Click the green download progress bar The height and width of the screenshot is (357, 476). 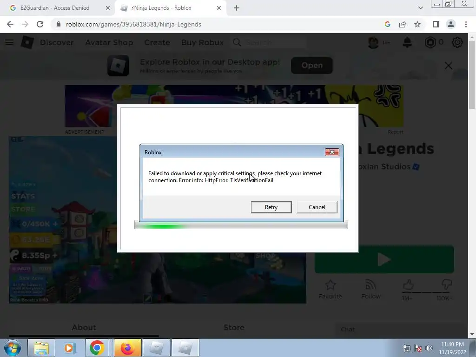(x=241, y=225)
